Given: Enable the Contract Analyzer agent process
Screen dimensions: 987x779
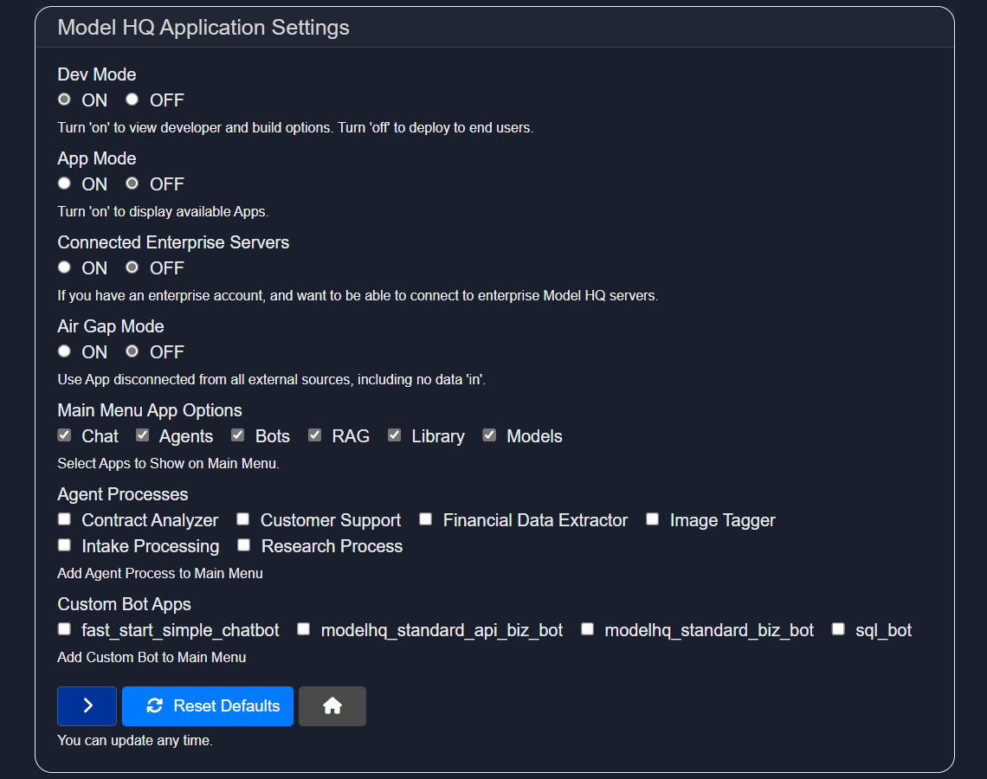Looking at the screenshot, I should (64, 519).
